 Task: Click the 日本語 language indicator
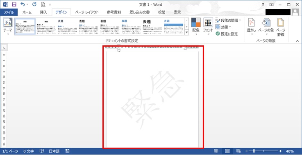coord(54,151)
